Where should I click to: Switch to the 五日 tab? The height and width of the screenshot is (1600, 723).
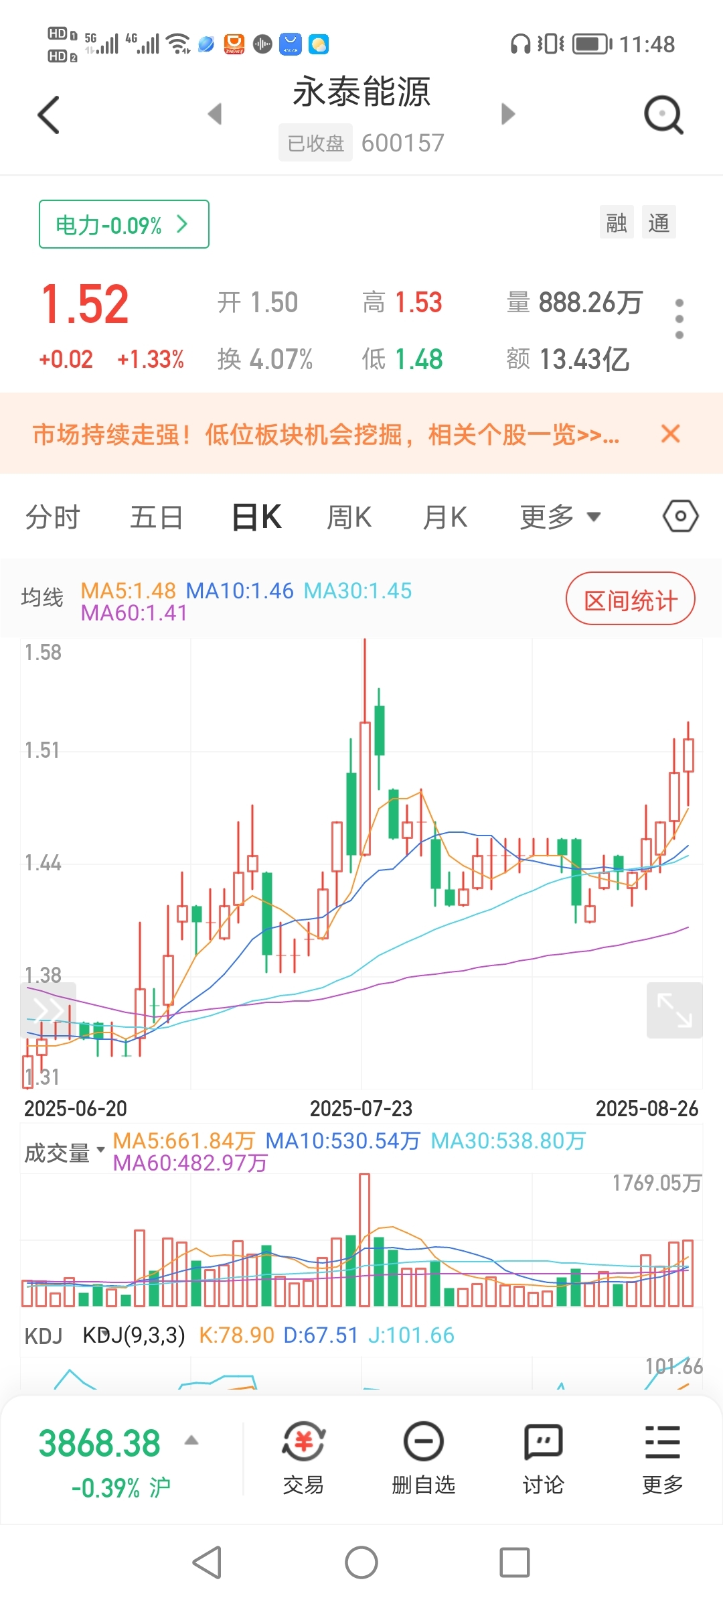click(x=156, y=517)
